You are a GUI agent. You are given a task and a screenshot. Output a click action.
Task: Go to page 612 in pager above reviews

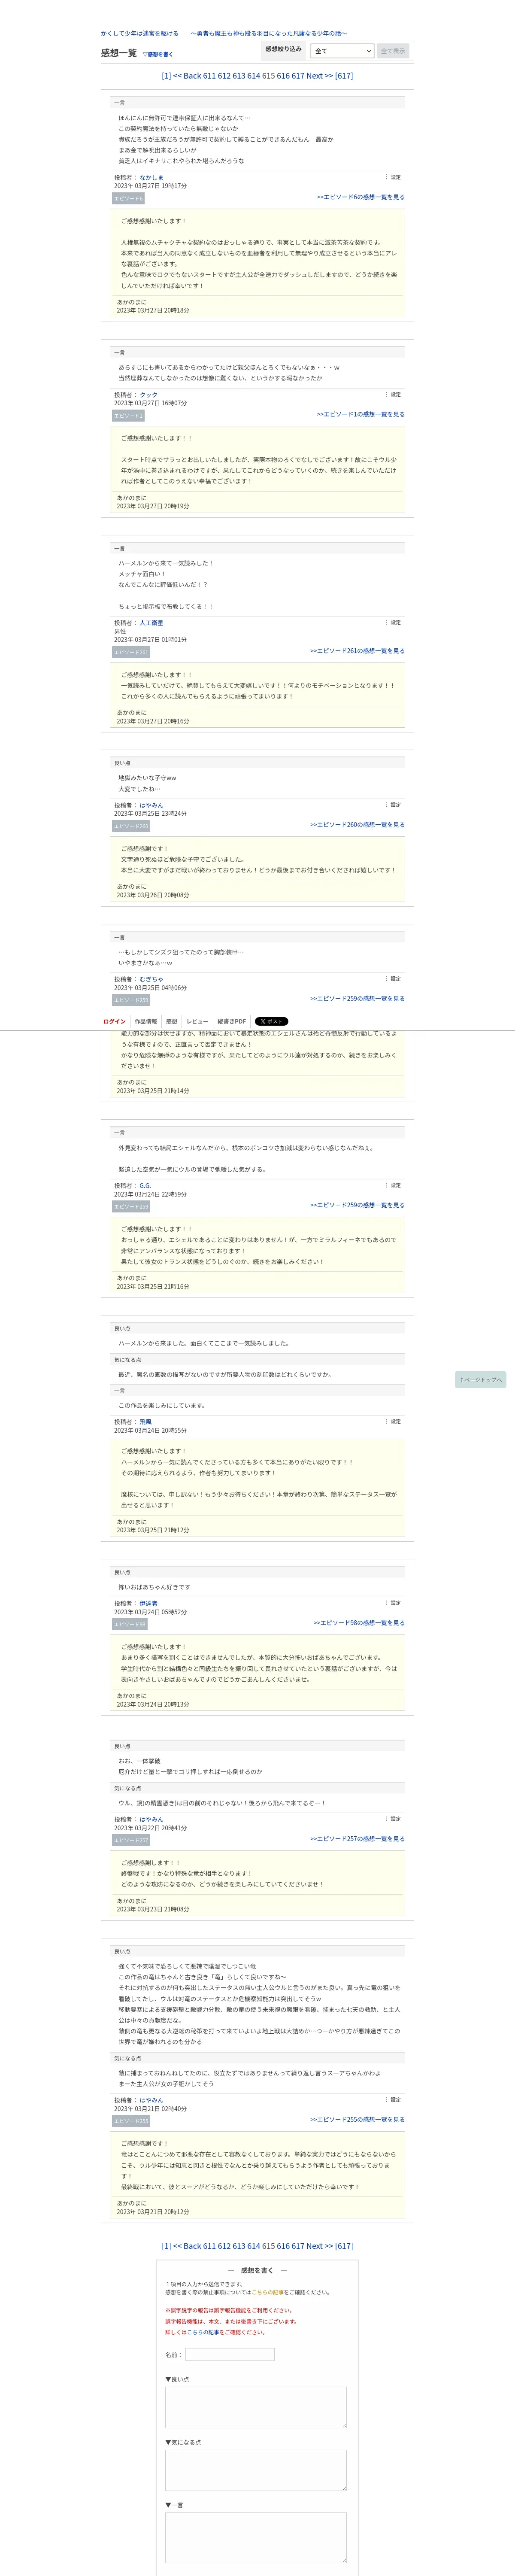coord(224,76)
